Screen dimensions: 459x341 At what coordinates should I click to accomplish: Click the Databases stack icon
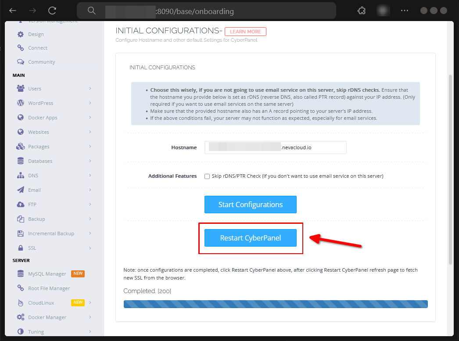pos(21,161)
